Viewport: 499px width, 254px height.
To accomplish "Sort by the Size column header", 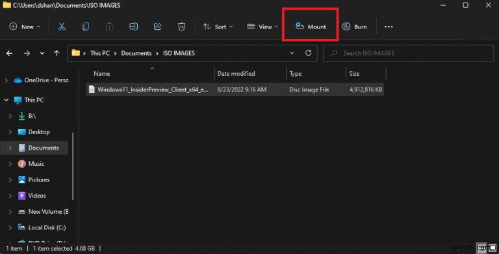I will click(x=354, y=74).
